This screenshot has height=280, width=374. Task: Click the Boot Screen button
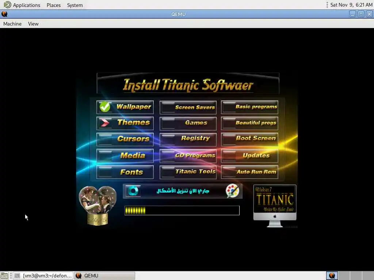[249, 139]
